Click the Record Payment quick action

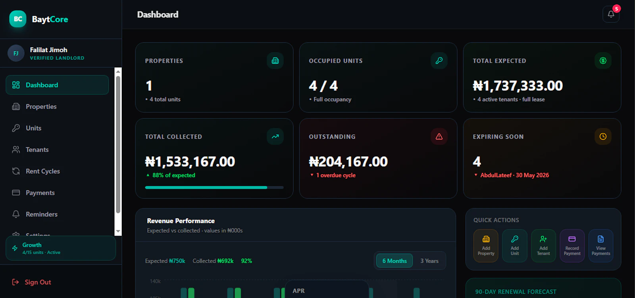point(572,246)
